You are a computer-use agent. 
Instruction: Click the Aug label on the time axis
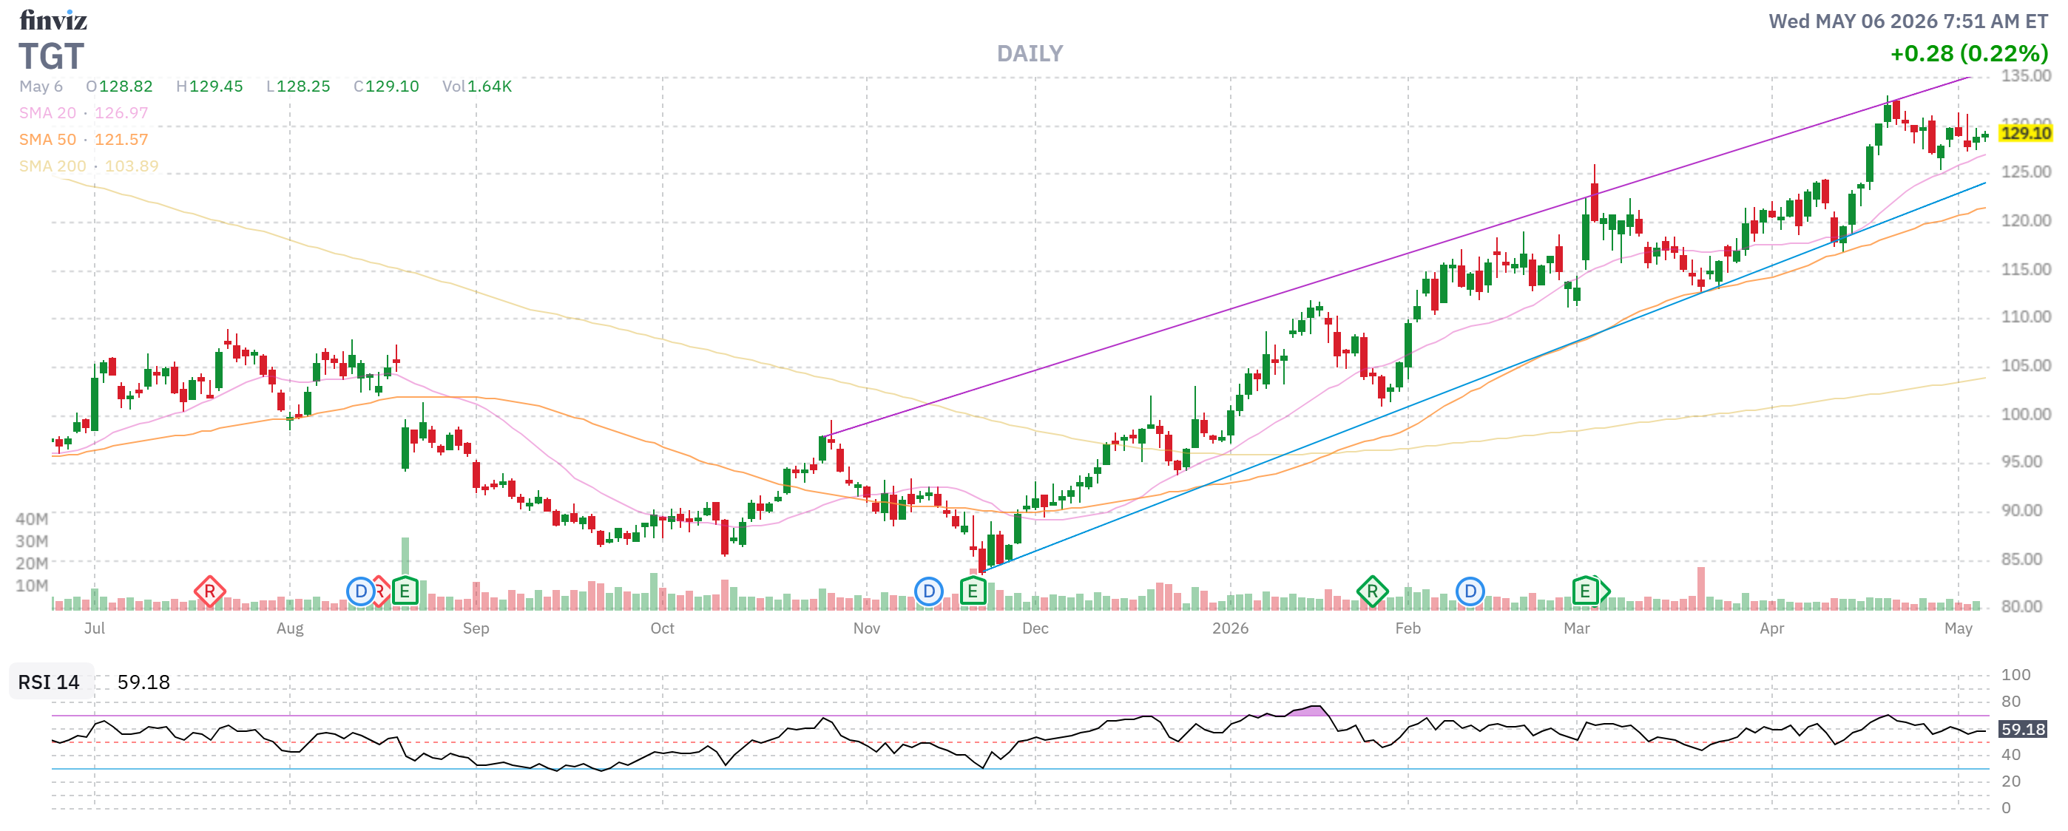(290, 629)
